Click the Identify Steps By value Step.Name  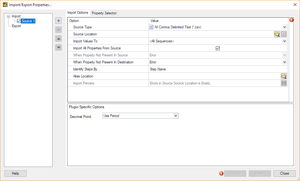[158, 69]
